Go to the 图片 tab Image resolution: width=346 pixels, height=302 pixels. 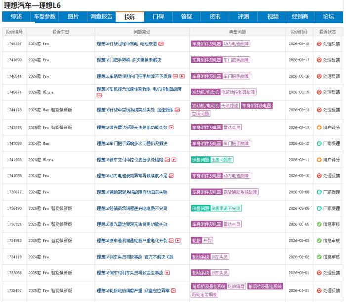point(73,17)
